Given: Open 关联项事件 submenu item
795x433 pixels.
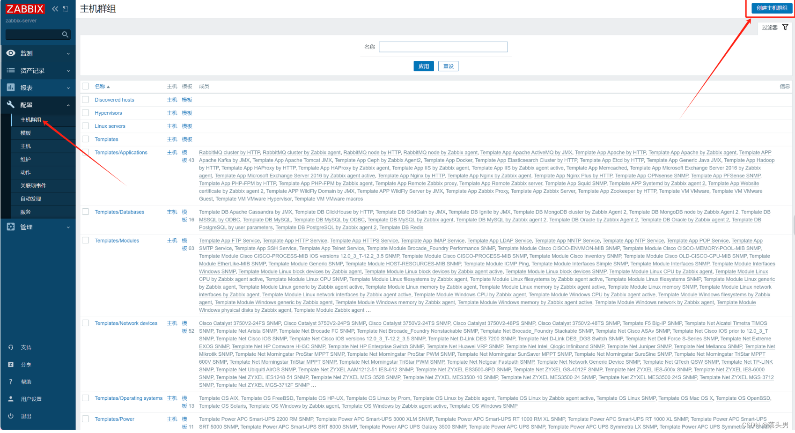Looking at the screenshot, I should click(33, 185).
